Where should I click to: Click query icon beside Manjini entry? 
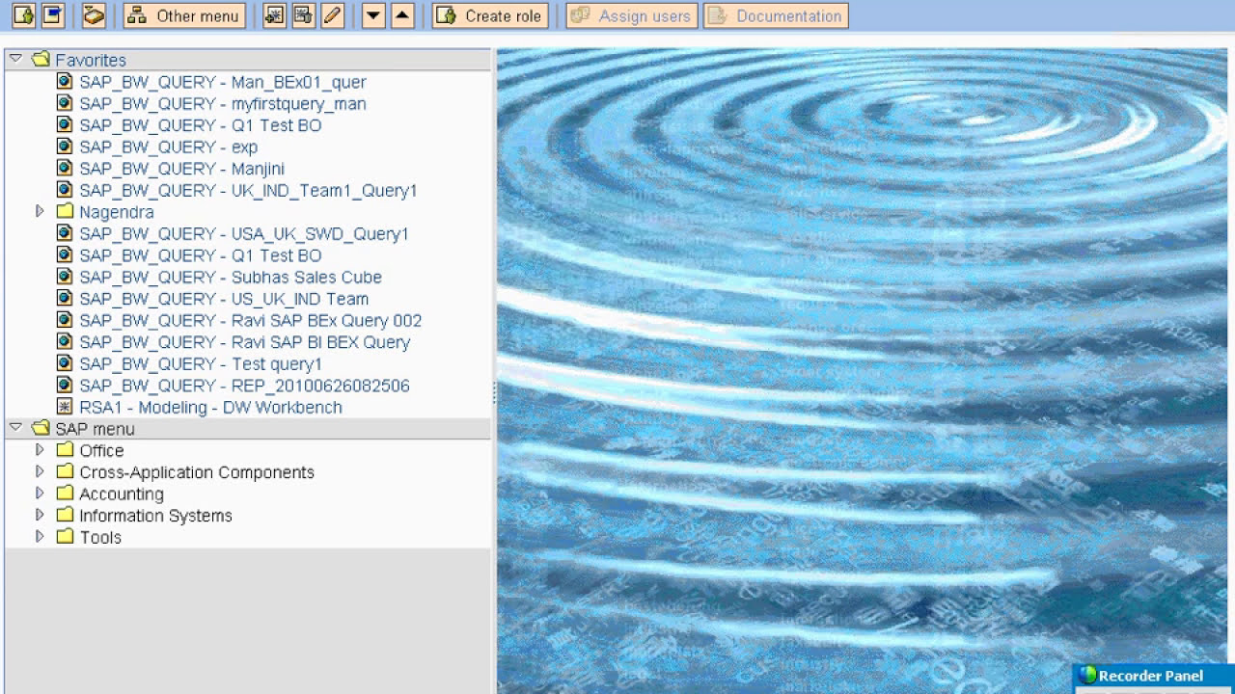pos(65,168)
